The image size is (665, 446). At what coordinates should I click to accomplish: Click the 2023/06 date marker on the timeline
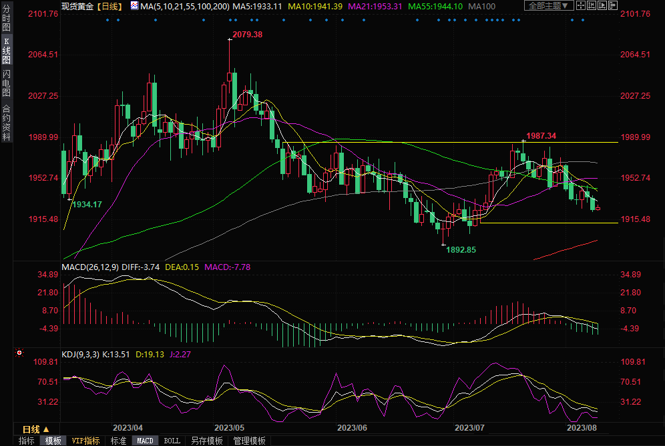(x=353, y=427)
